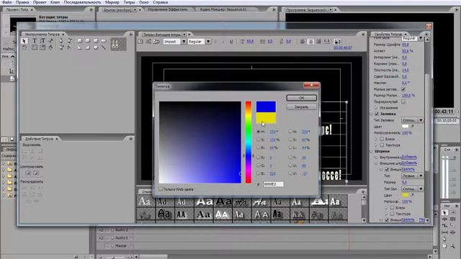The width and height of the screenshot is (461, 259).
Task: Click 'Добавить' link for outer strokes
Action: pos(409,163)
